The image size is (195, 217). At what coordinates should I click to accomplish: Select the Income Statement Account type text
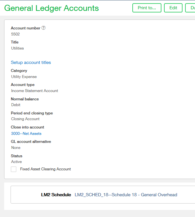35,91
